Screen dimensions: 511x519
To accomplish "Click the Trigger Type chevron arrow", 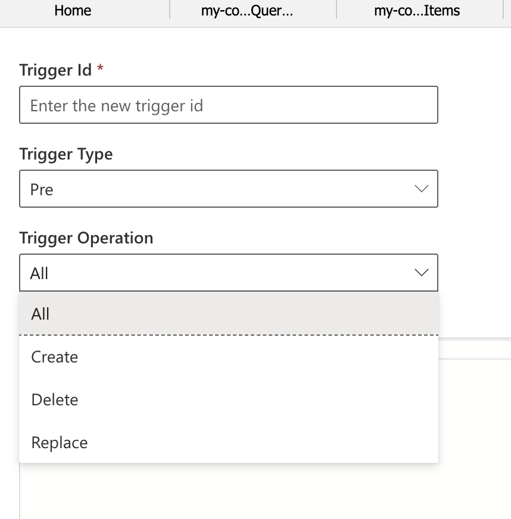I will point(422,189).
